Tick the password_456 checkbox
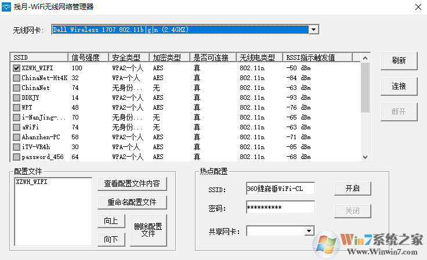The height and width of the screenshot is (260, 427). click(x=16, y=157)
